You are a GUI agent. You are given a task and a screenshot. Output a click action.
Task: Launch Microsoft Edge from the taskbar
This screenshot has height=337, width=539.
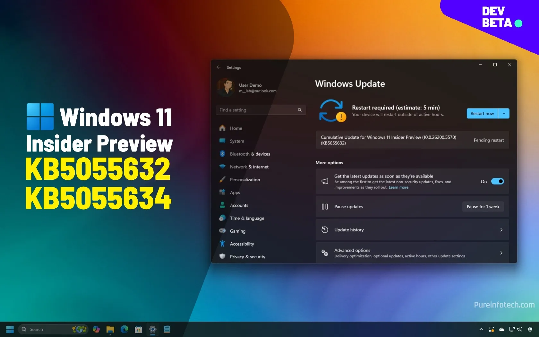tap(124, 329)
